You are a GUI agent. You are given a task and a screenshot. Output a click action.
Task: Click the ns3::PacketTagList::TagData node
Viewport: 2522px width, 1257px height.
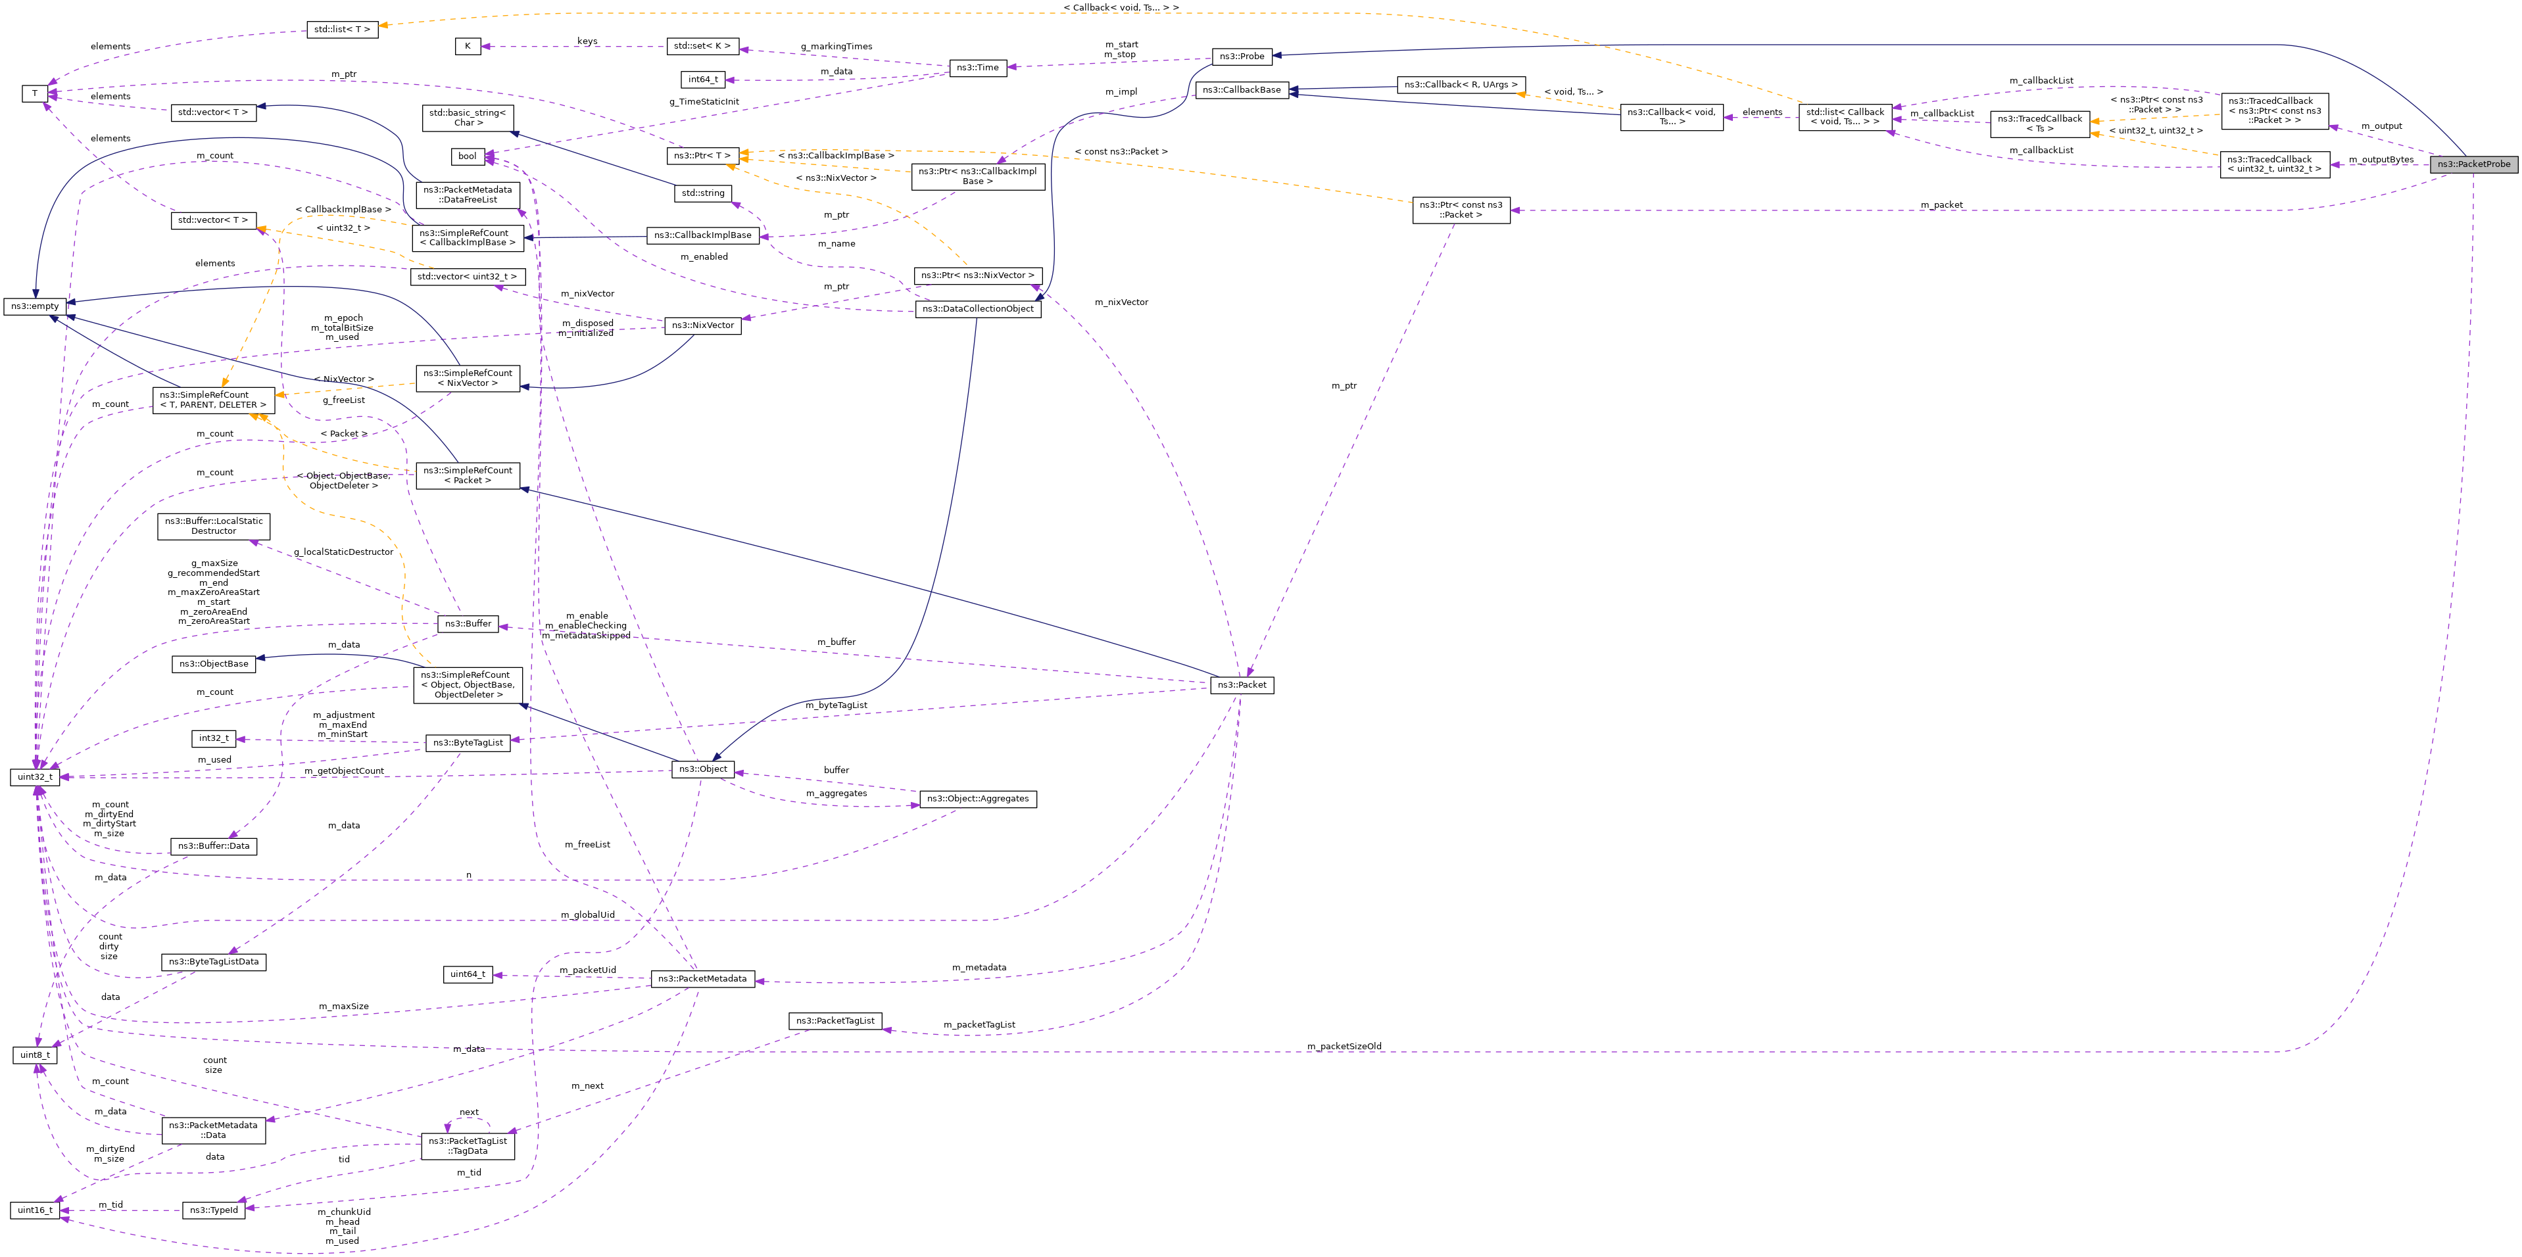pos(468,1147)
